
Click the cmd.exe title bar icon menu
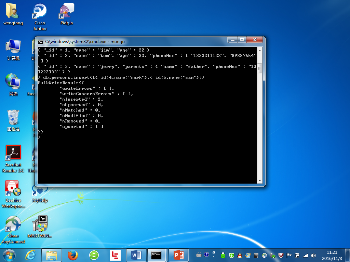41,42
